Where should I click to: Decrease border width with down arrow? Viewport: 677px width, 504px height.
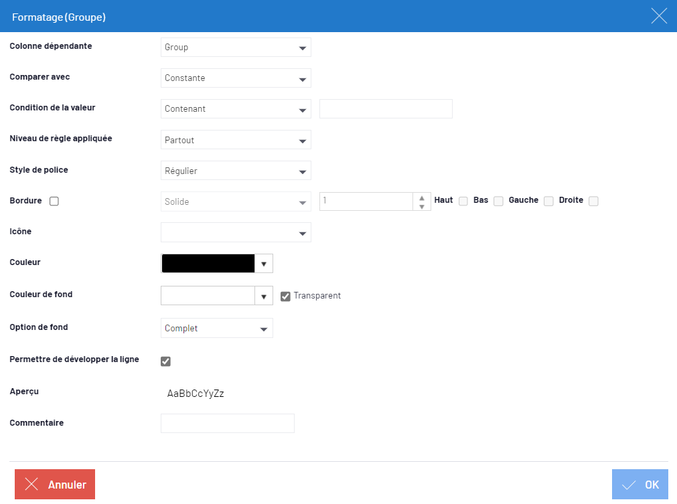(421, 206)
